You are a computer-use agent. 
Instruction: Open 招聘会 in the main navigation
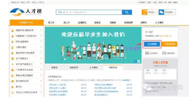tap(144, 23)
